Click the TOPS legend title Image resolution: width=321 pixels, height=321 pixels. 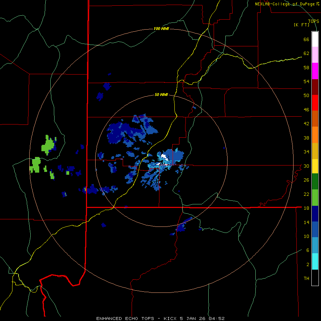(x=314, y=21)
